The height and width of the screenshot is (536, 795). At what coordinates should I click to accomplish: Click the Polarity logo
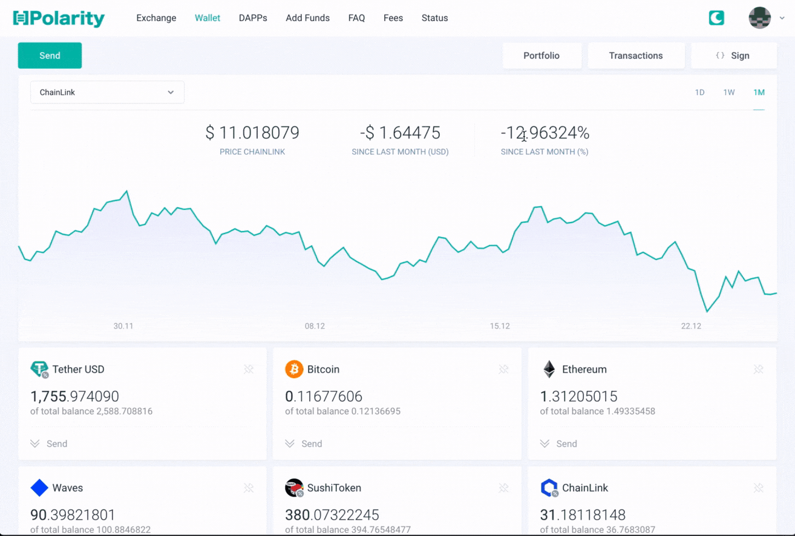tap(59, 18)
